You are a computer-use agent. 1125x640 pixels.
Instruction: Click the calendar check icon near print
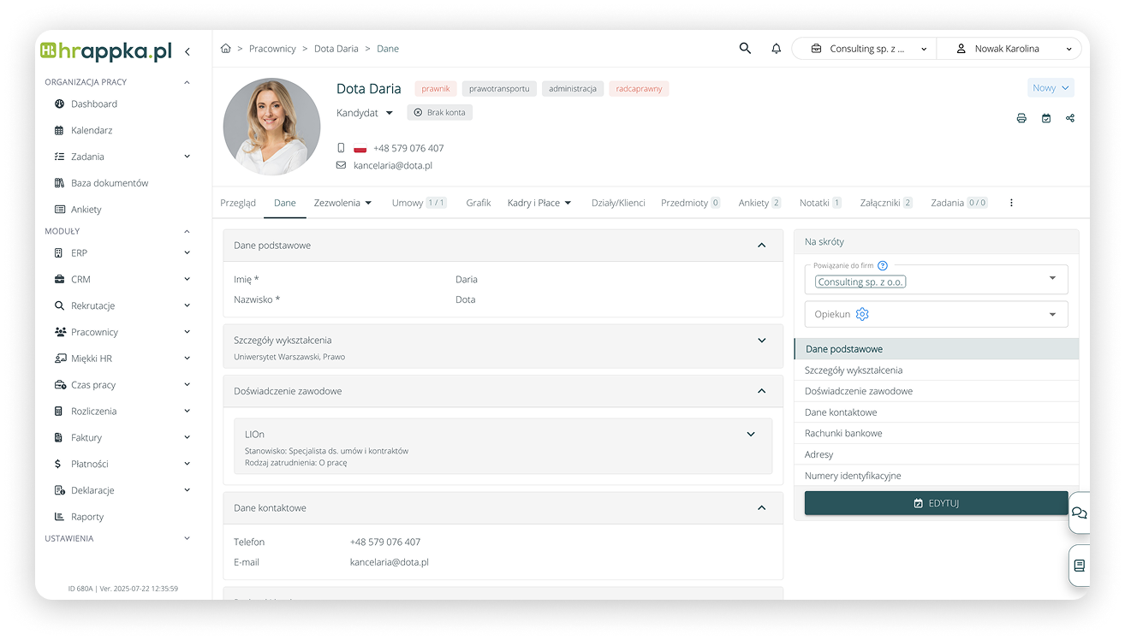tap(1046, 118)
